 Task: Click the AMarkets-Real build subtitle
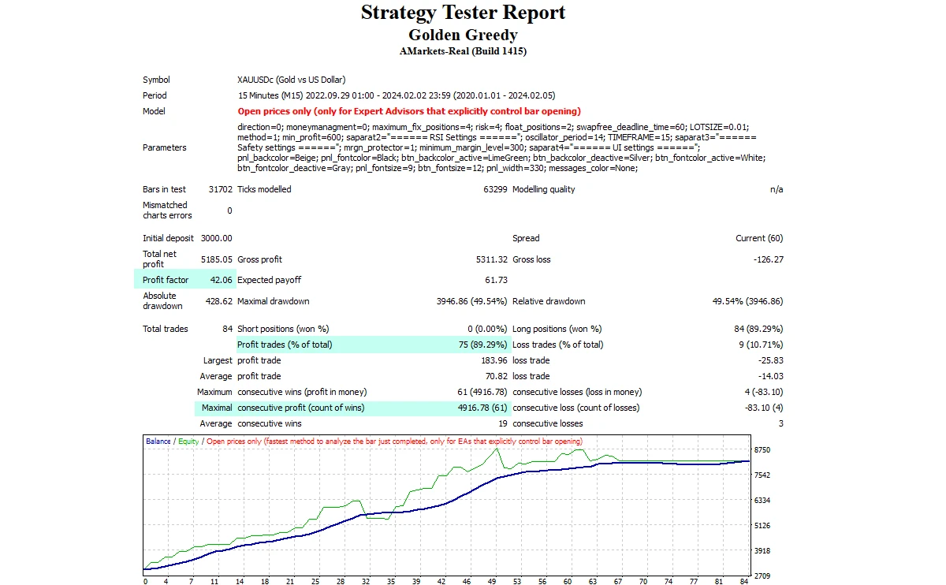click(x=463, y=51)
